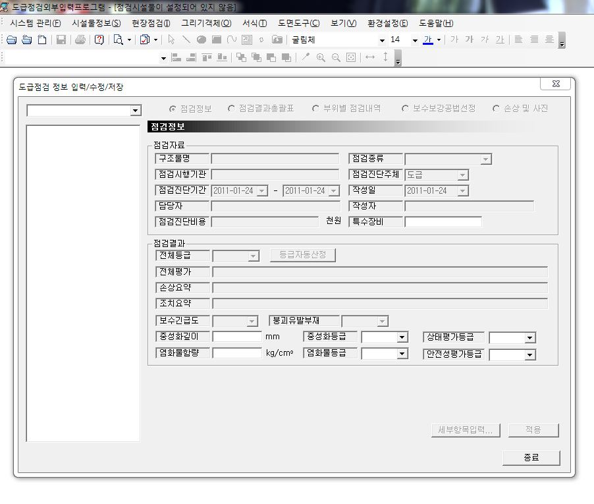Click the open folder toolbar icon
Viewport: 594px width, 504px height.
point(12,40)
